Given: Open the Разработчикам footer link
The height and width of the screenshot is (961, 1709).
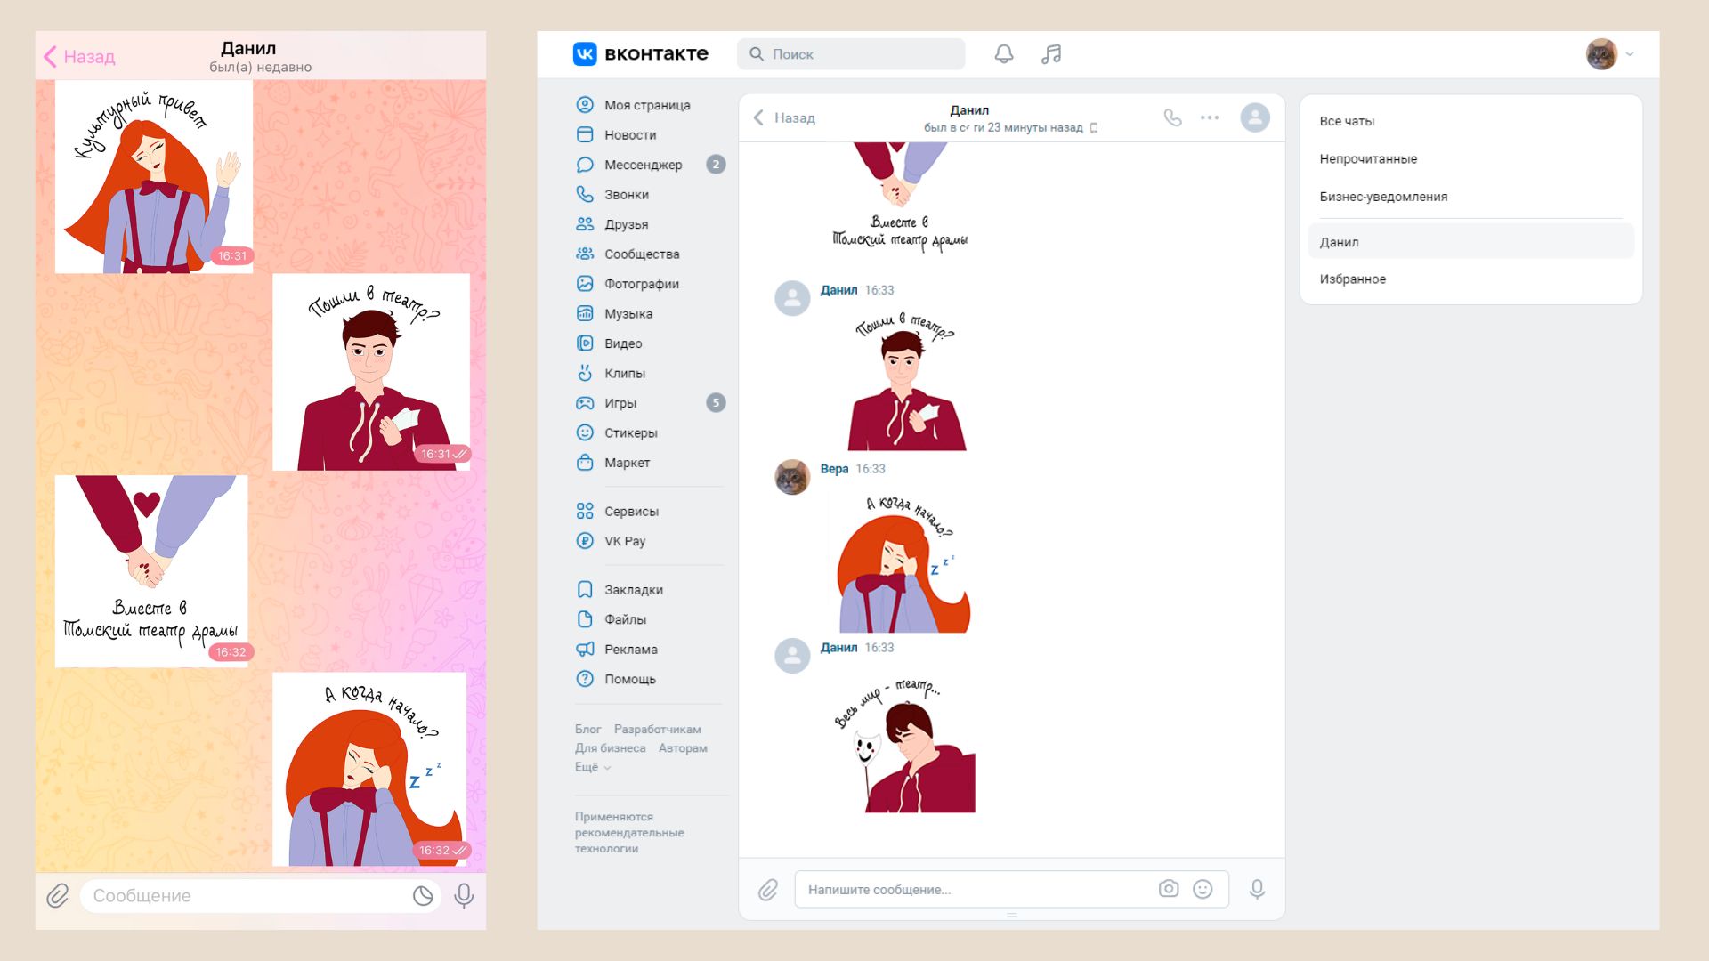Looking at the screenshot, I should 657,729.
